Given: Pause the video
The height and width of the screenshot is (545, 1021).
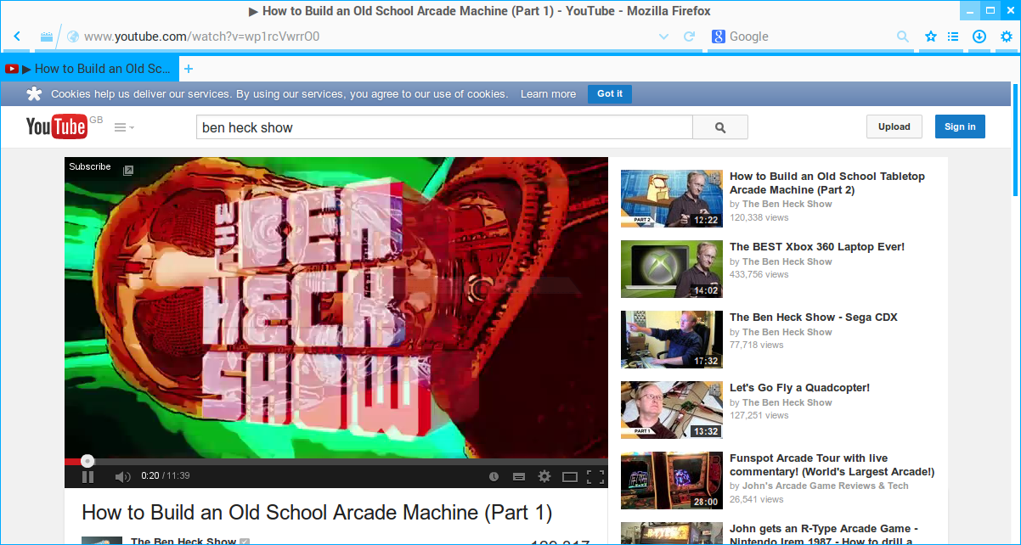Looking at the screenshot, I should (87, 476).
